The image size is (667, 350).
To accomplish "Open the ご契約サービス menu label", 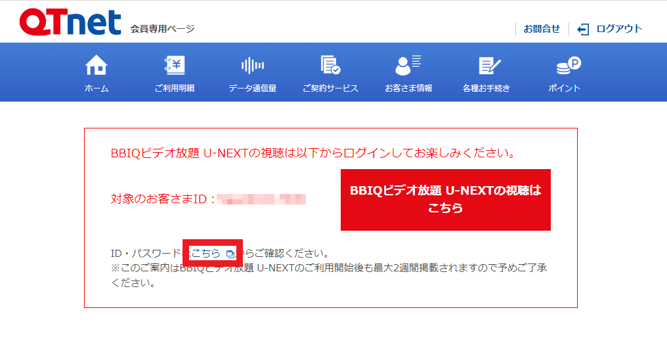I will tap(330, 88).
